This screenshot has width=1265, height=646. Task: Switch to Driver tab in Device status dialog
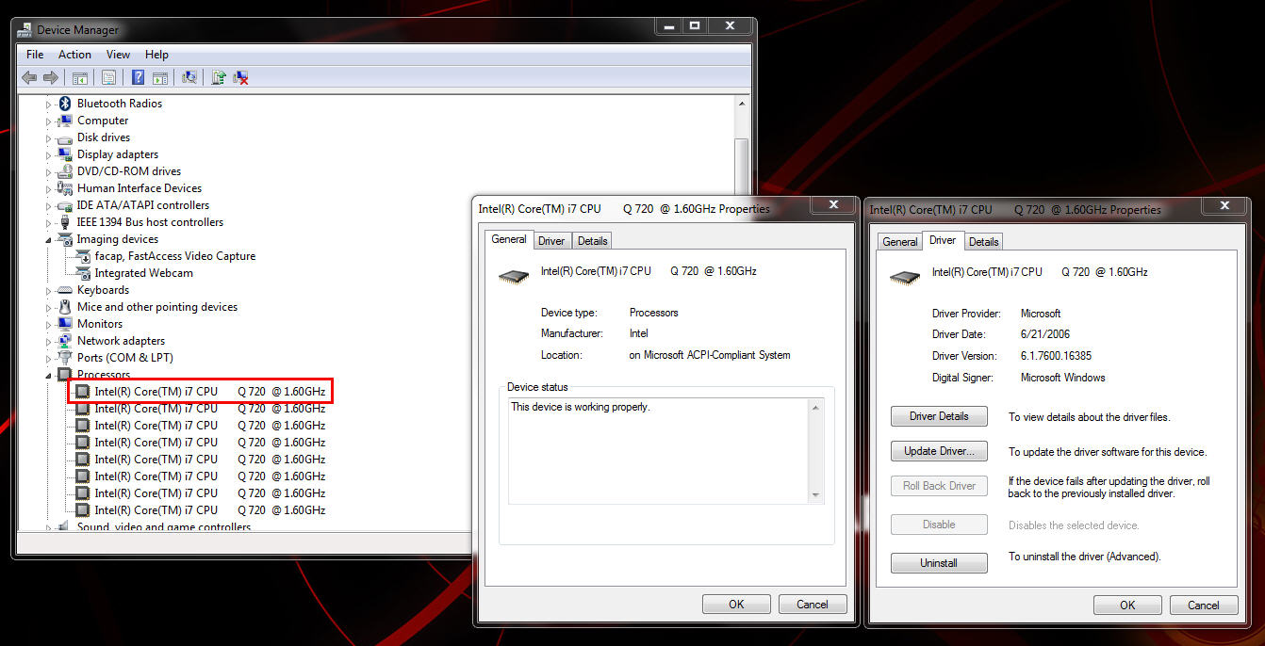[x=551, y=241]
